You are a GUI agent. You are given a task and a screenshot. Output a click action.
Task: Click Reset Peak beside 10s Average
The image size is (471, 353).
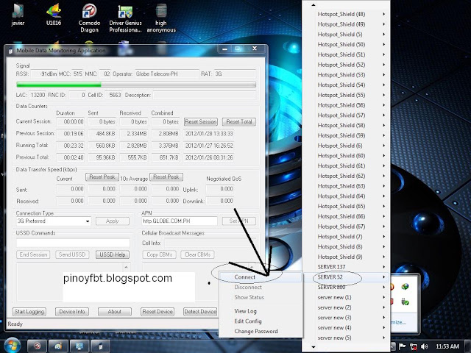click(x=166, y=177)
